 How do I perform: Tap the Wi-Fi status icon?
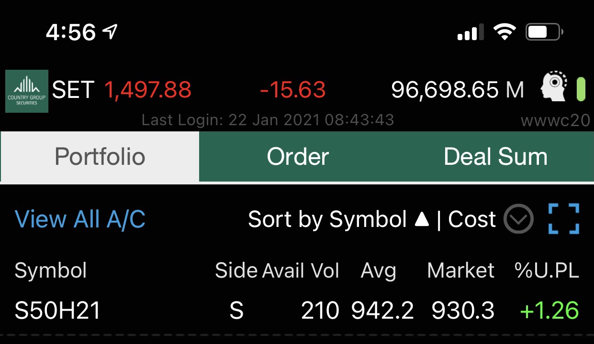coord(504,32)
